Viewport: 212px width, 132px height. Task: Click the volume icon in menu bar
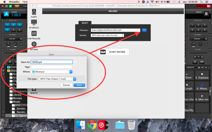[x=157, y=2]
